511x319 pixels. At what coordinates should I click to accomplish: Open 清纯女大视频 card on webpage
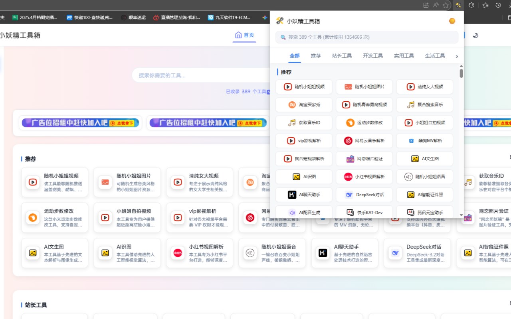200,182
